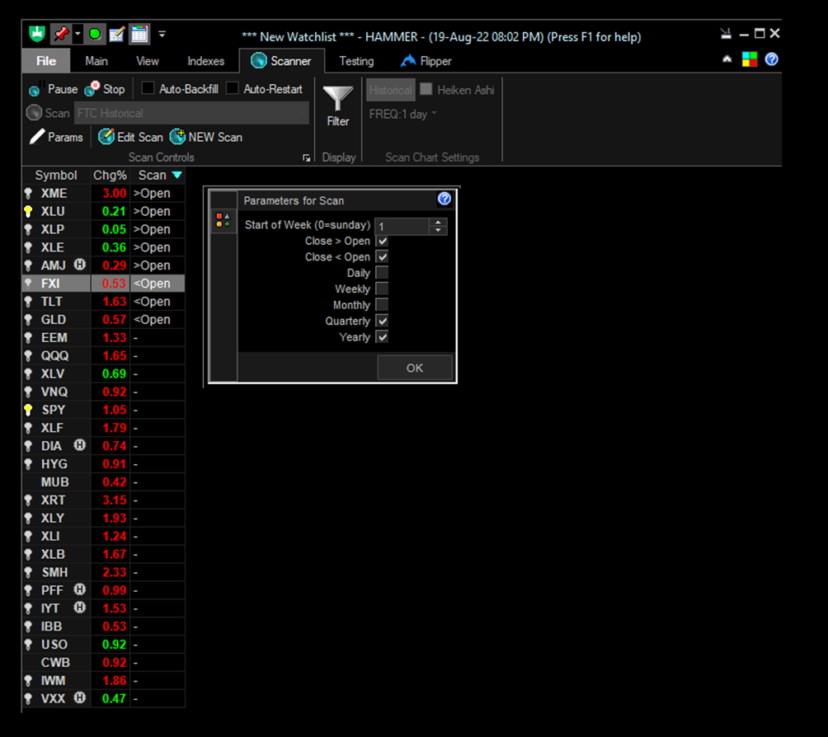The image size is (828, 737).
Task: Click the yellow bulb icon beside XLU
Action: tap(29, 212)
